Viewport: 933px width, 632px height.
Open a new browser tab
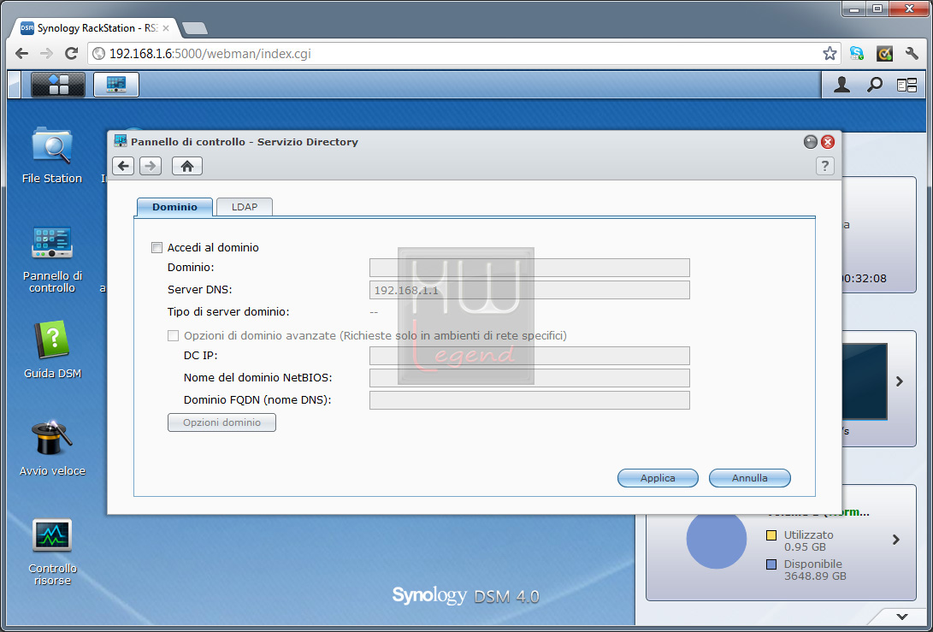pos(195,28)
